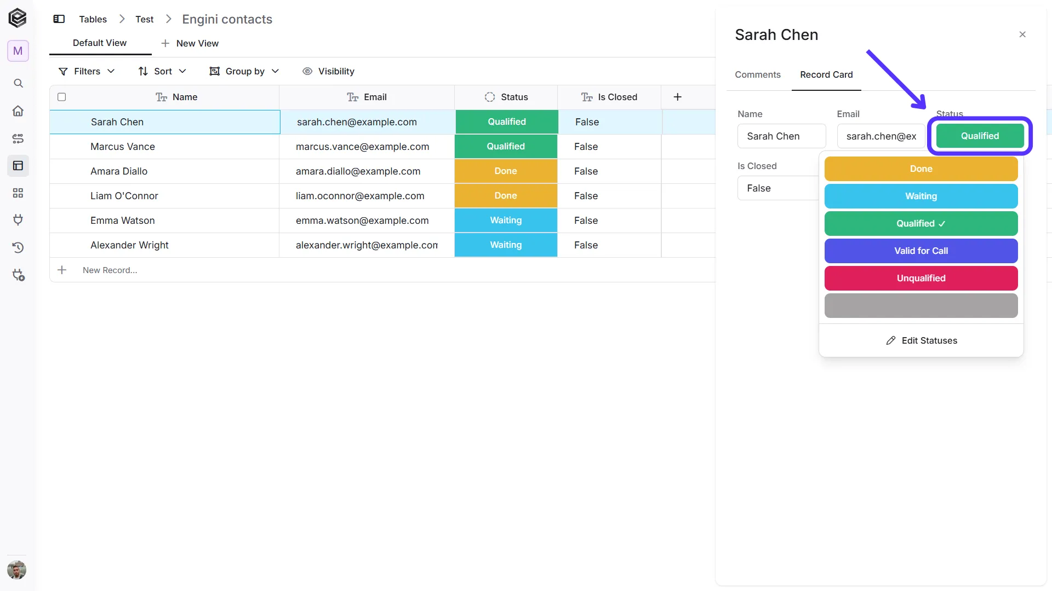This screenshot has width=1052, height=591.
Task: Choose the Unqualified status option
Action: point(921,279)
